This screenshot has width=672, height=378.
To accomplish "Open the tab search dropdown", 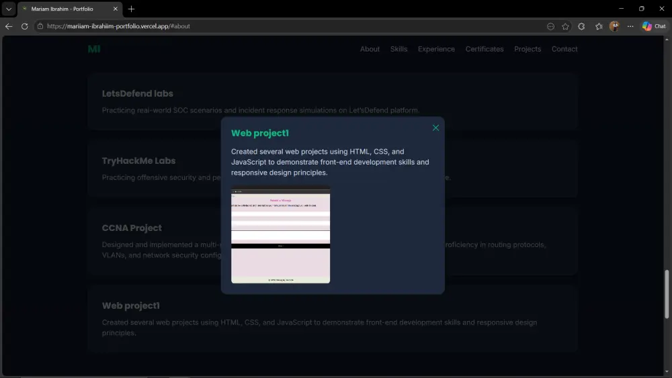I will pyautogui.click(x=9, y=9).
